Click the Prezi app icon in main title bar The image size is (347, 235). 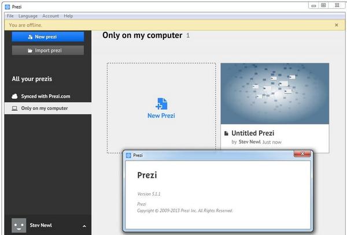pos(8,7)
